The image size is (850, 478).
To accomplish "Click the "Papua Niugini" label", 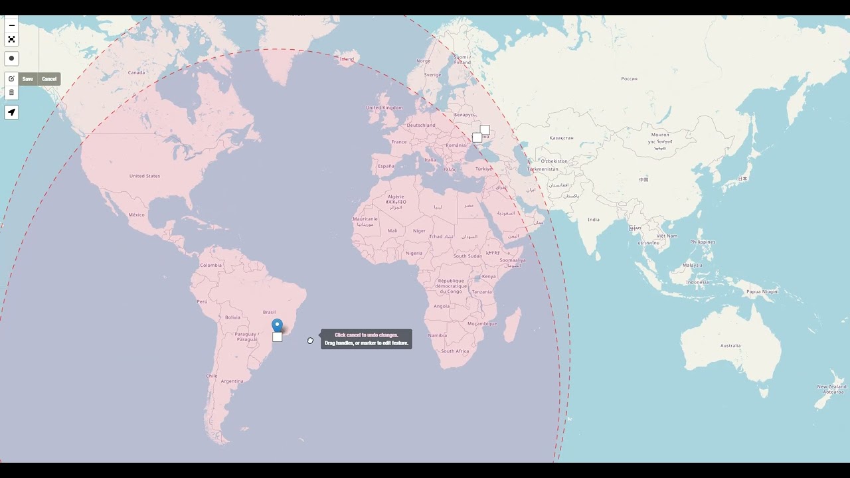I will coord(762,291).
